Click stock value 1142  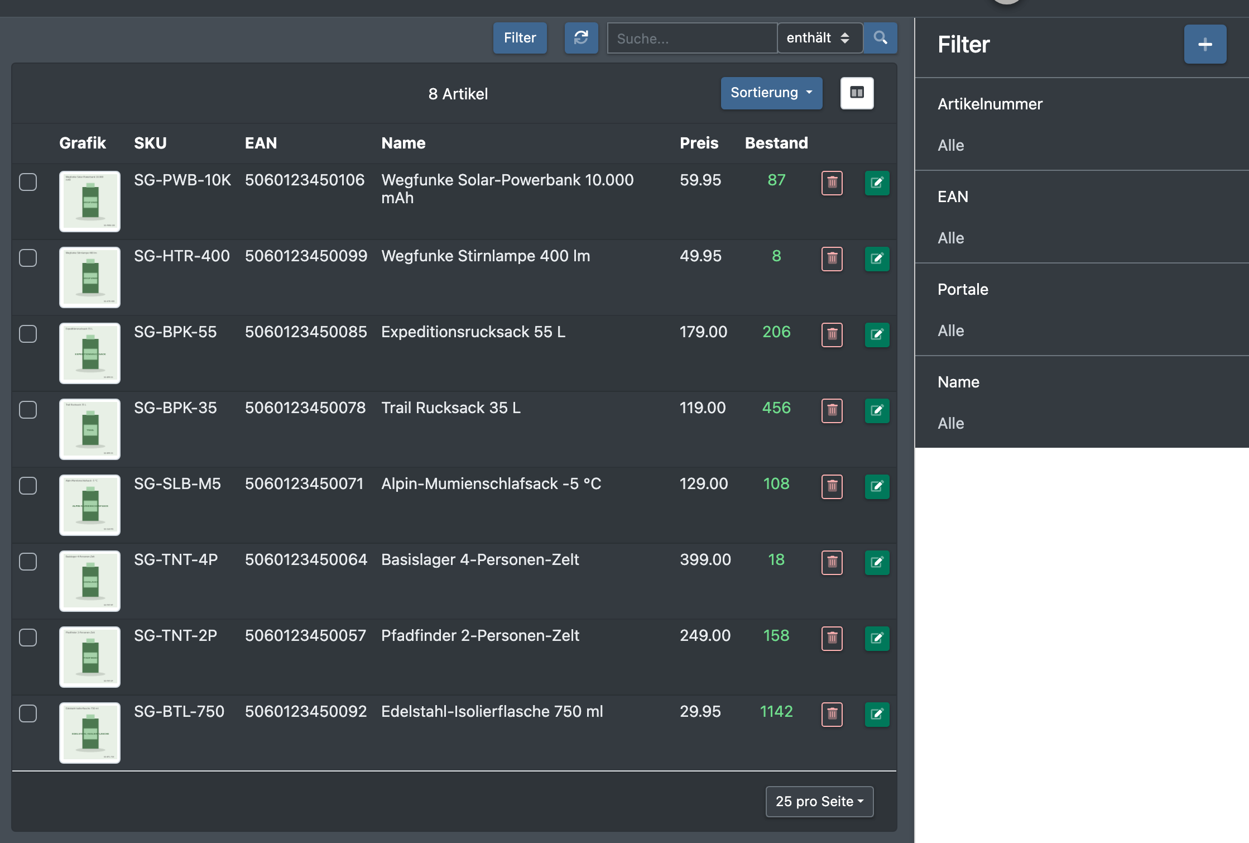pyautogui.click(x=776, y=711)
